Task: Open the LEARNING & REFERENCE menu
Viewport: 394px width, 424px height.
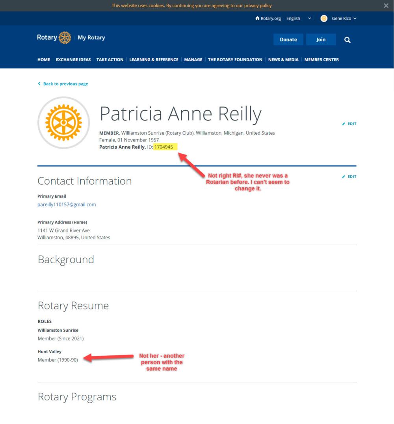Action: (154, 60)
